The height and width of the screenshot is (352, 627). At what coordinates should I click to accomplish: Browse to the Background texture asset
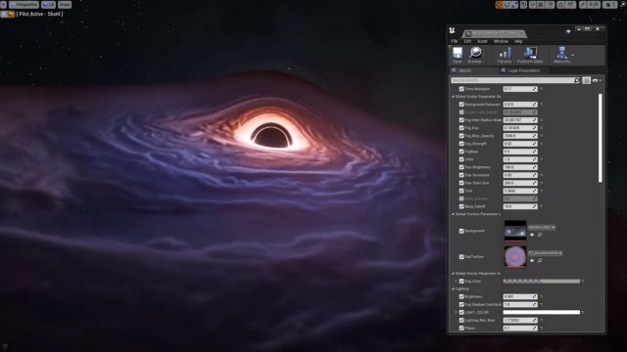(x=540, y=235)
